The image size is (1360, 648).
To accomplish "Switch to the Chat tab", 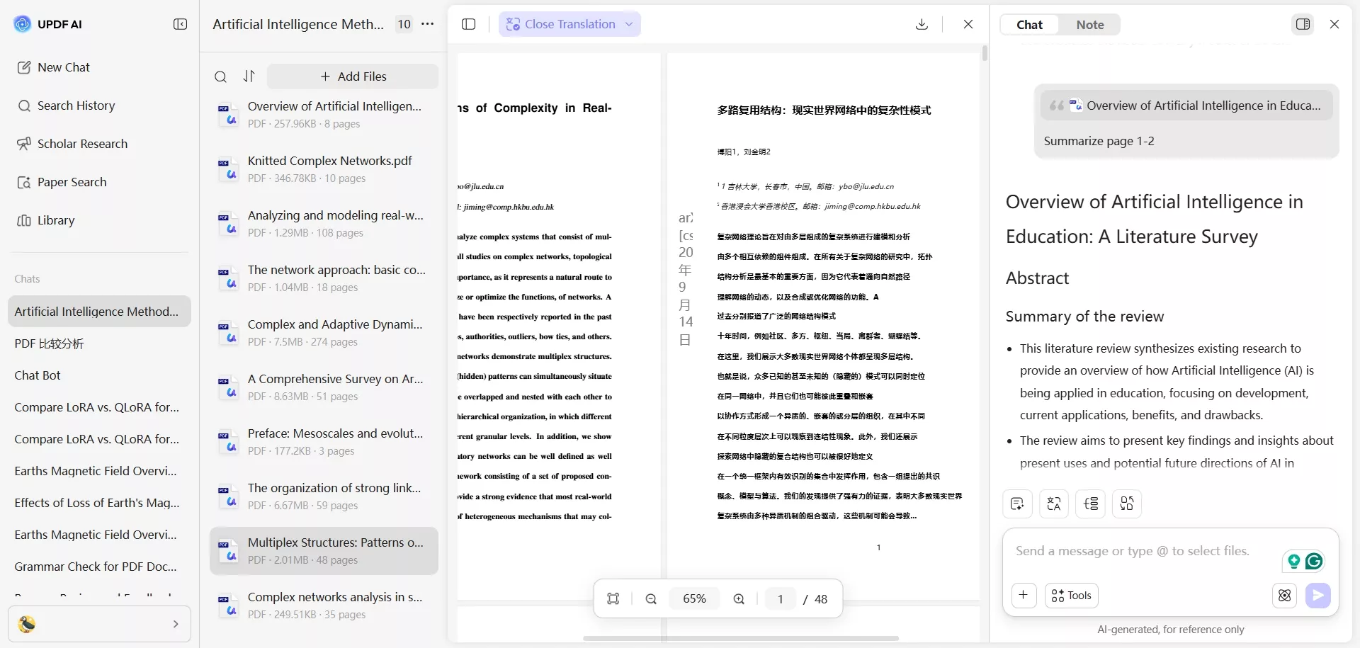I will pyautogui.click(x=1028, y=24).
